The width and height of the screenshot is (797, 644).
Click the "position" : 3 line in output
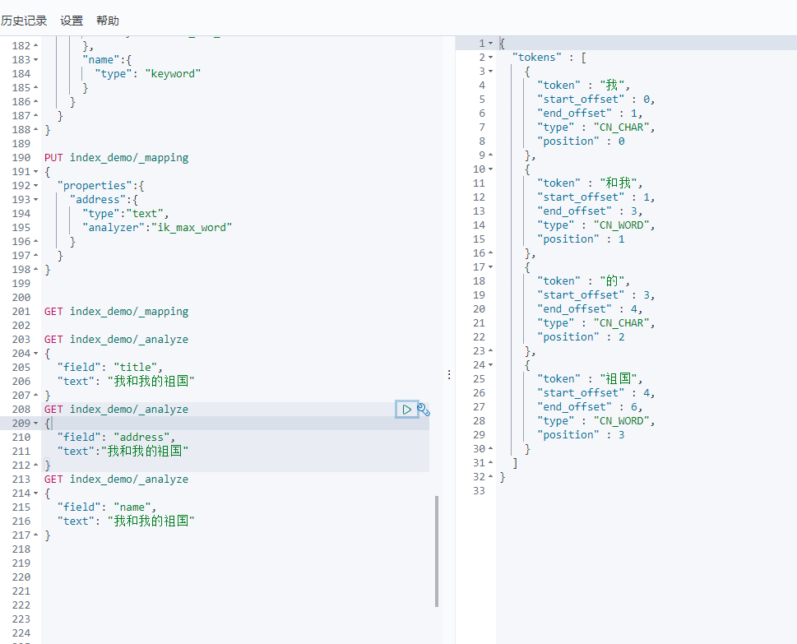point(581,435)
